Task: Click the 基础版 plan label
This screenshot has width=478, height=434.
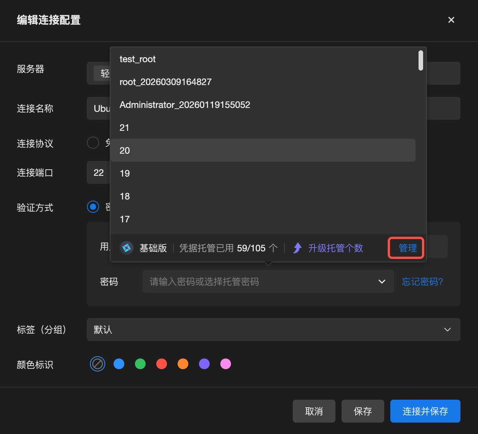Action: 153,248
